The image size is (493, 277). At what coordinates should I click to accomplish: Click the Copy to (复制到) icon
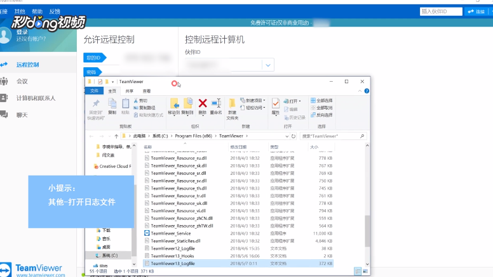click(187, 103)
